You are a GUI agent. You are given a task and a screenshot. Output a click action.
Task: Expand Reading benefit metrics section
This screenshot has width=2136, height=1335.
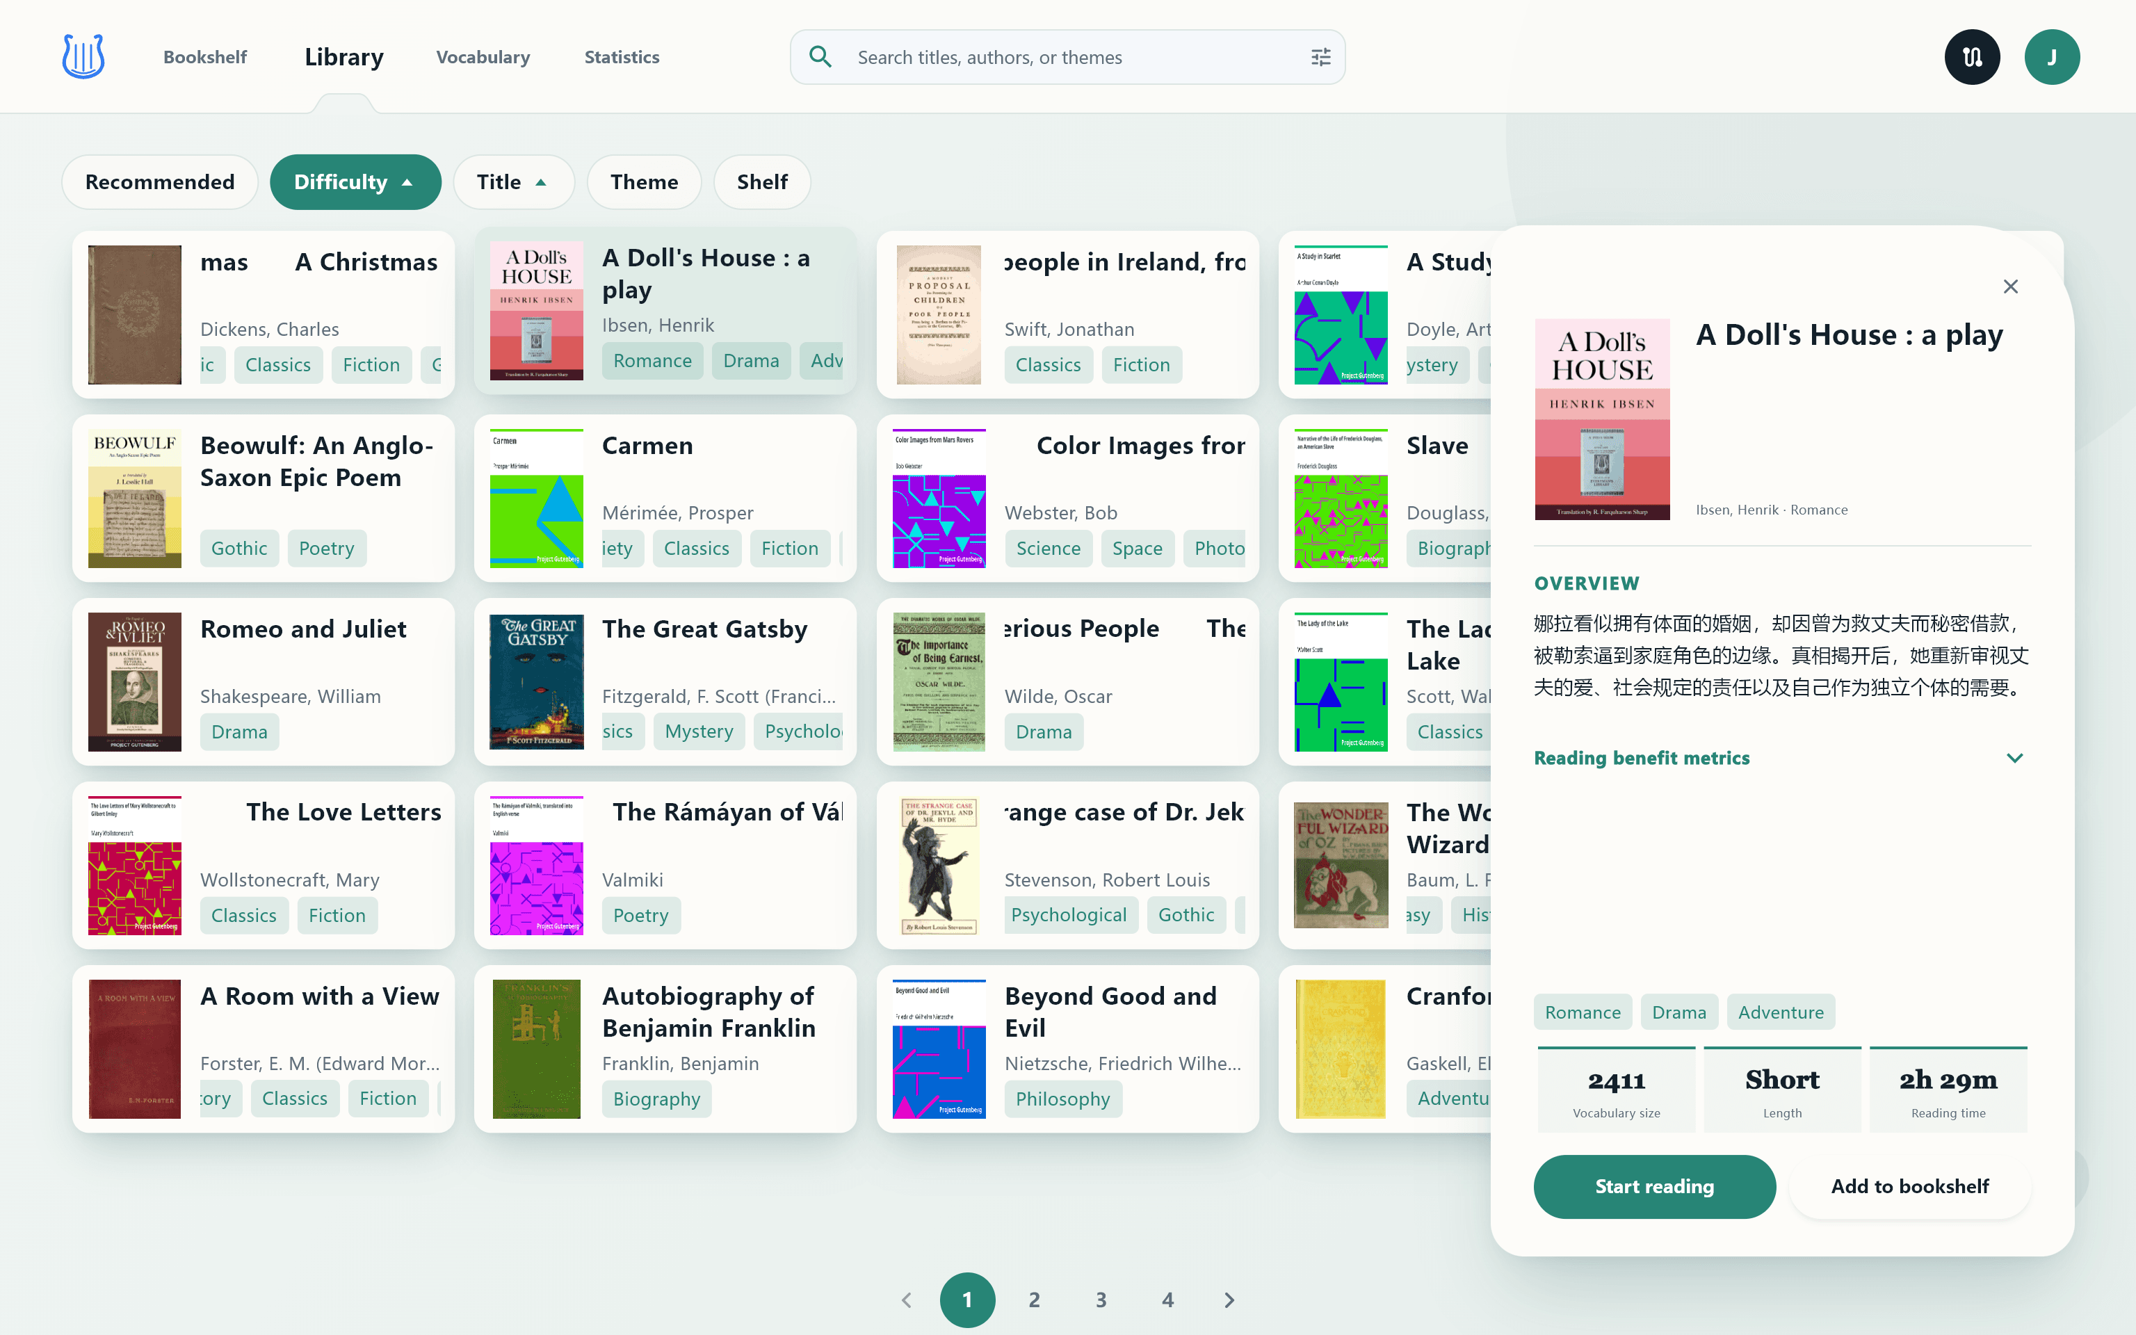[1779, 758]
